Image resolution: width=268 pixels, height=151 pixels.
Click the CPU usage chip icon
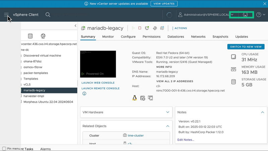233,57
